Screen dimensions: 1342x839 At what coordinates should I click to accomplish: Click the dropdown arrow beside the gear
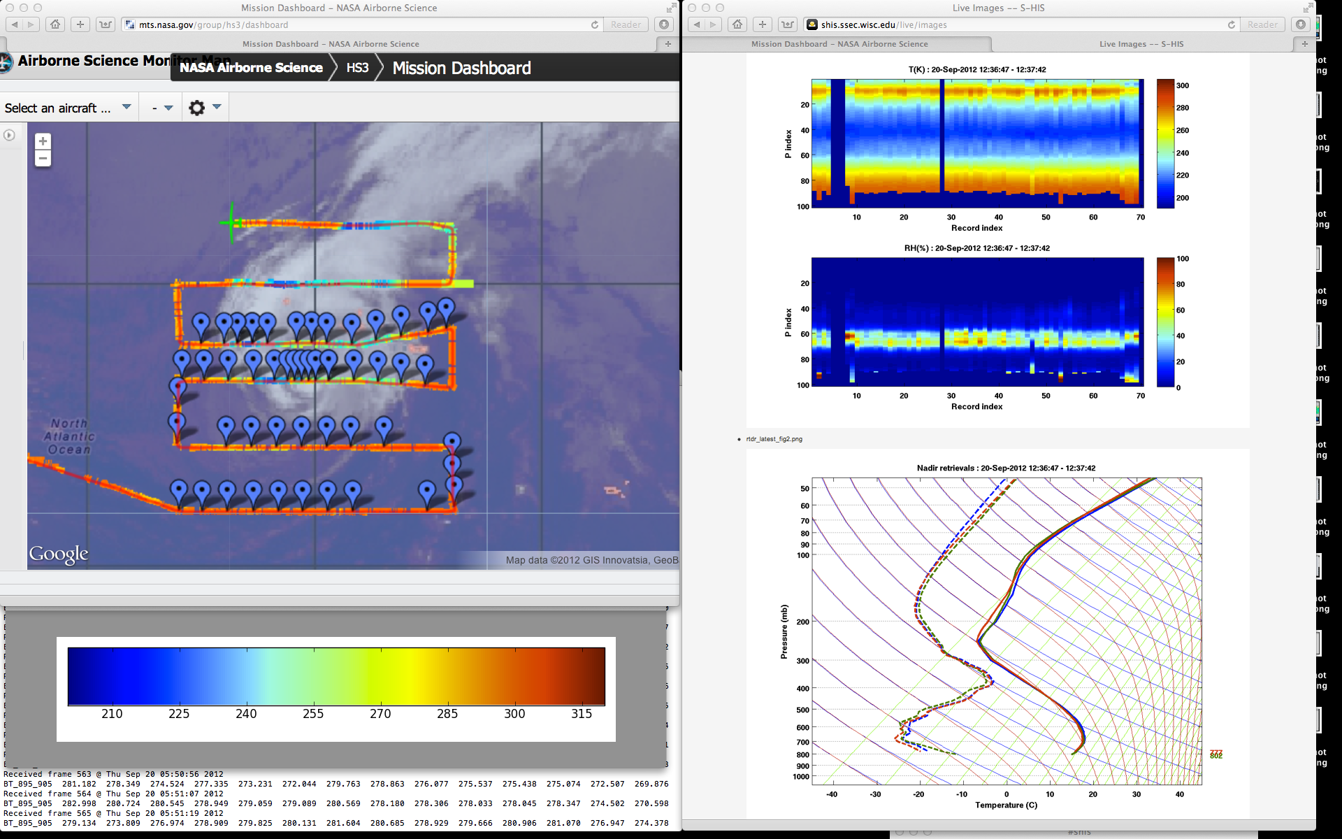click(217, 107)
